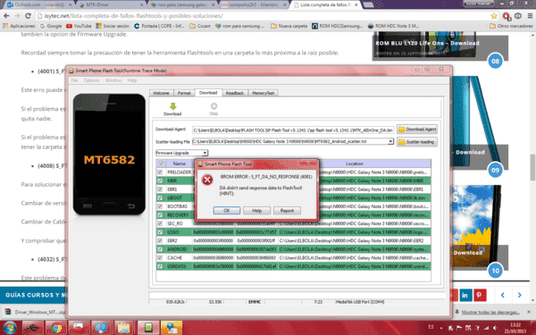This screenshot has height=335, width=536.
Task: Uncheck the SEC_RO checkbox
Action: tap(160, 223)
